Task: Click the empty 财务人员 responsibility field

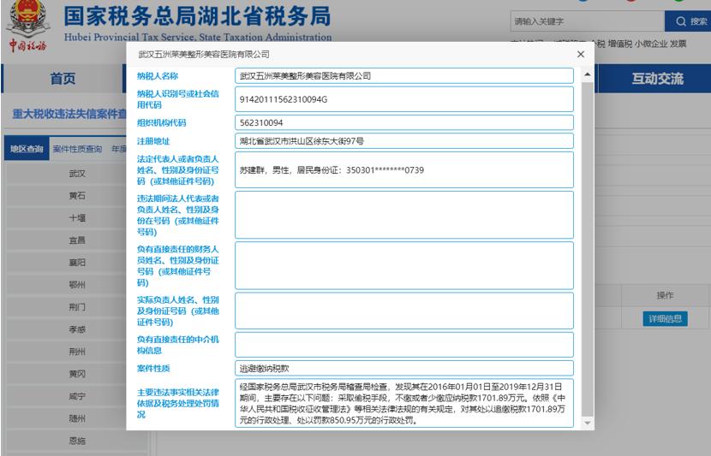Action: (404, 265)
